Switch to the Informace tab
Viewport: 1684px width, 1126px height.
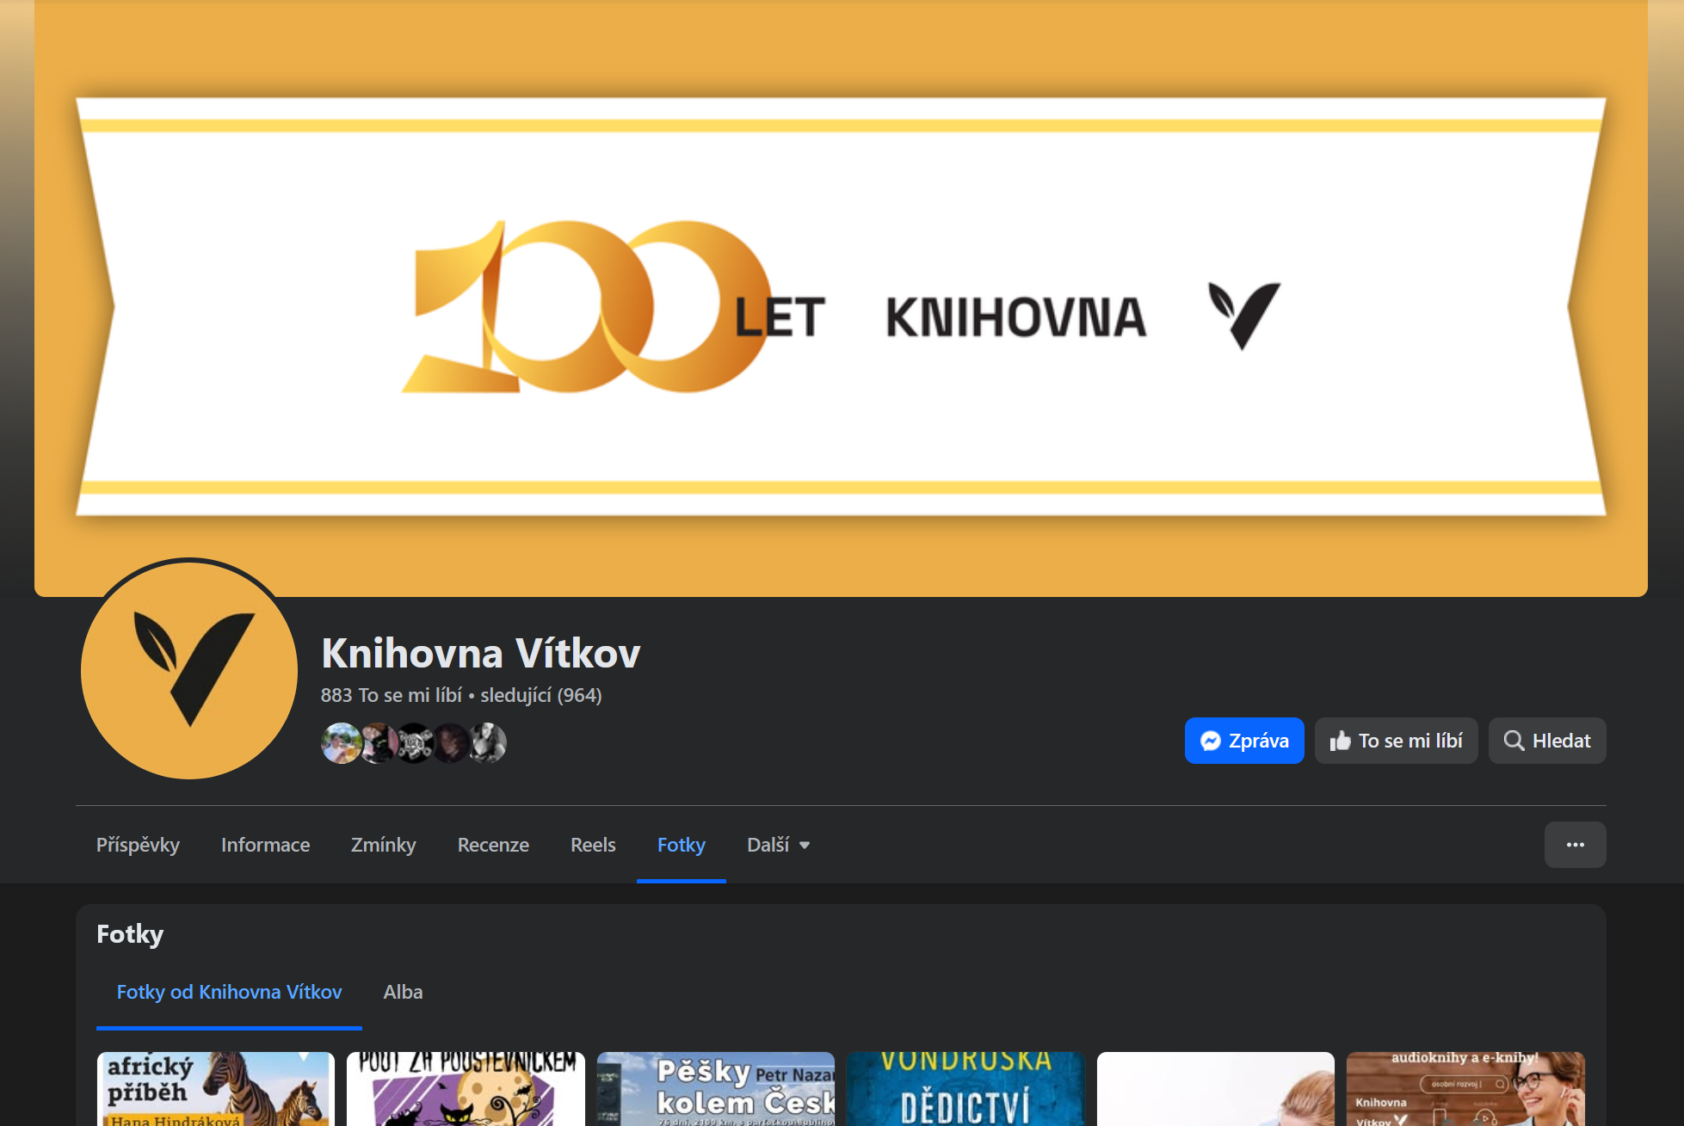pos(265,845)
